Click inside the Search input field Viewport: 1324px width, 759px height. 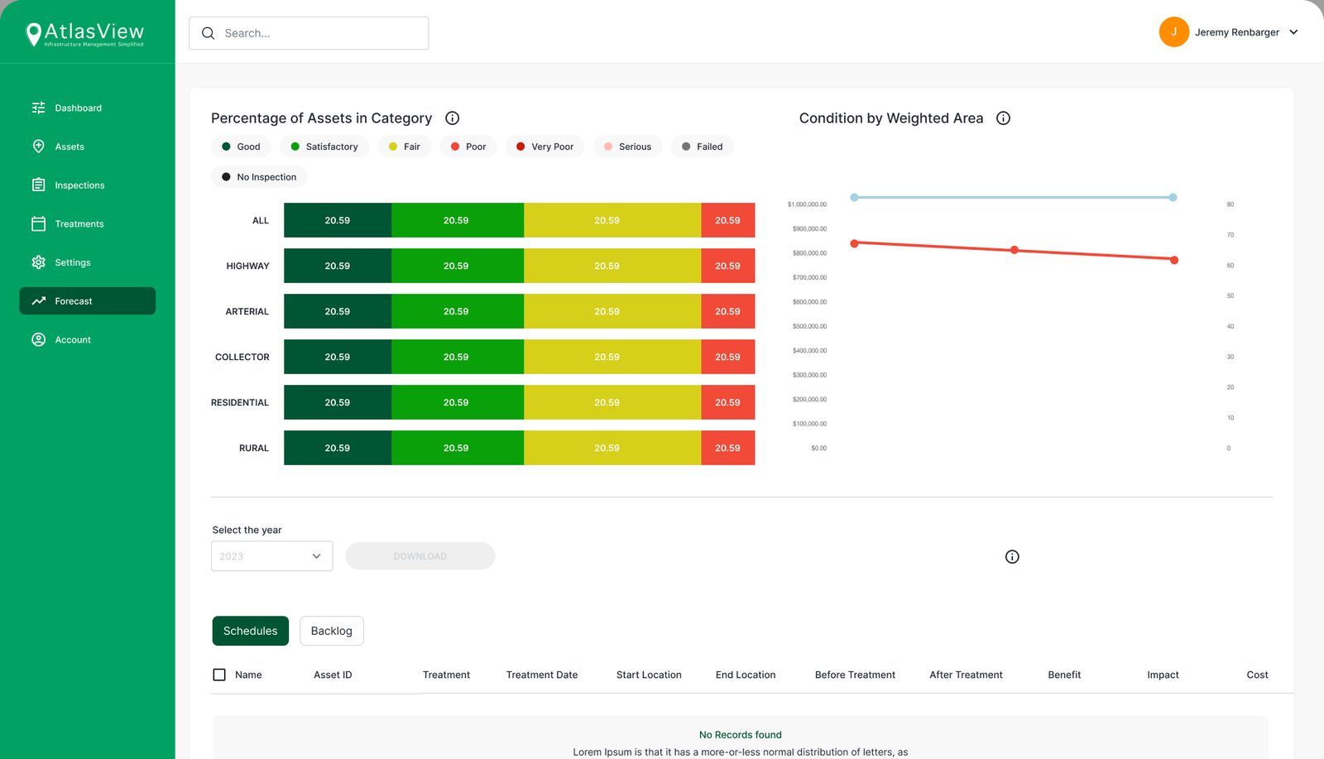tap(309, 33)
